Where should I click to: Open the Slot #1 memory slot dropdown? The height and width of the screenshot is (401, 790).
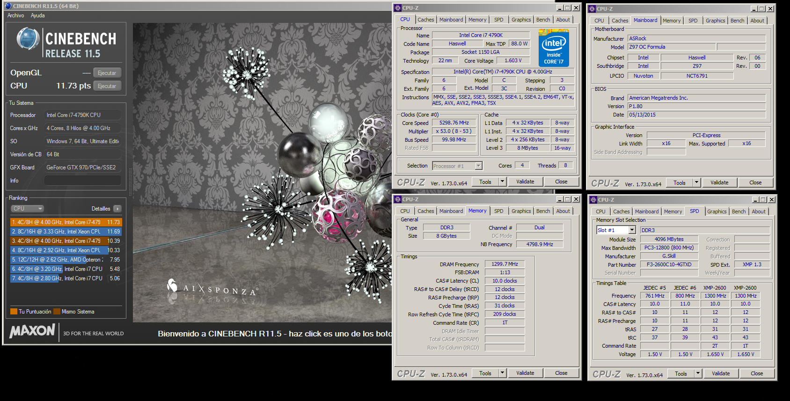616,230
